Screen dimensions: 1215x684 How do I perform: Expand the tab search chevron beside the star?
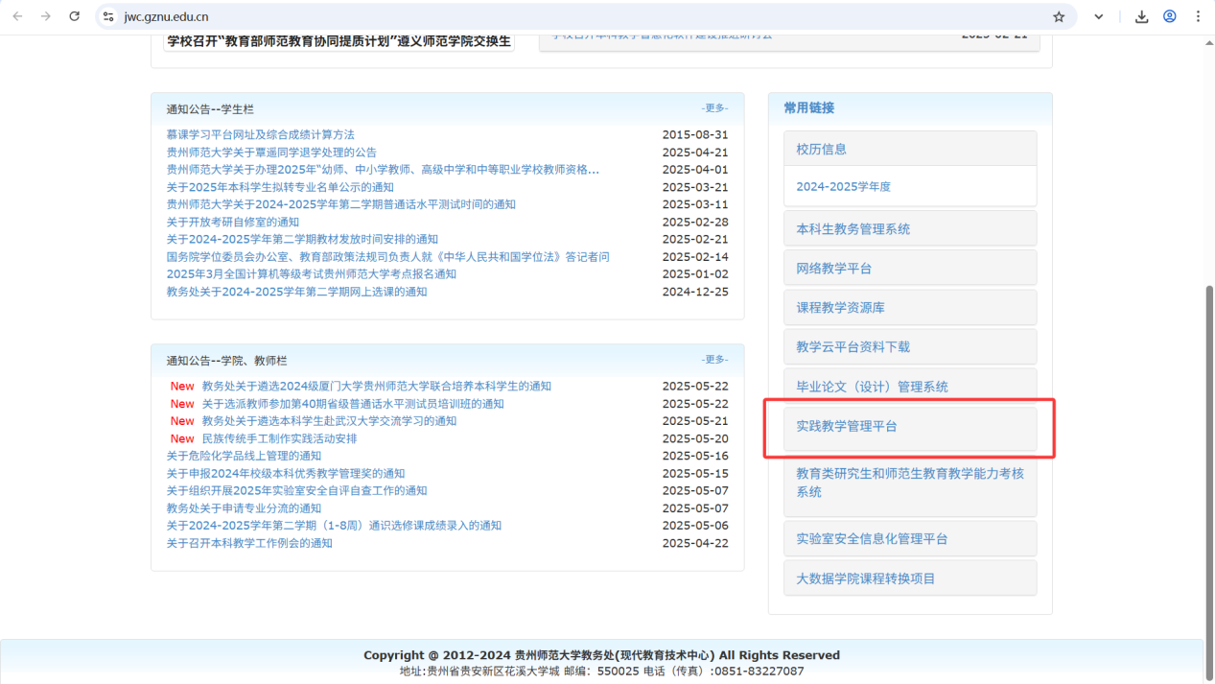tap(1098, 16)
